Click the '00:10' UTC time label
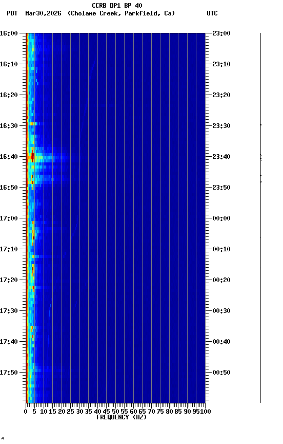This screenshot has height=444, width=283. (221, 249)
